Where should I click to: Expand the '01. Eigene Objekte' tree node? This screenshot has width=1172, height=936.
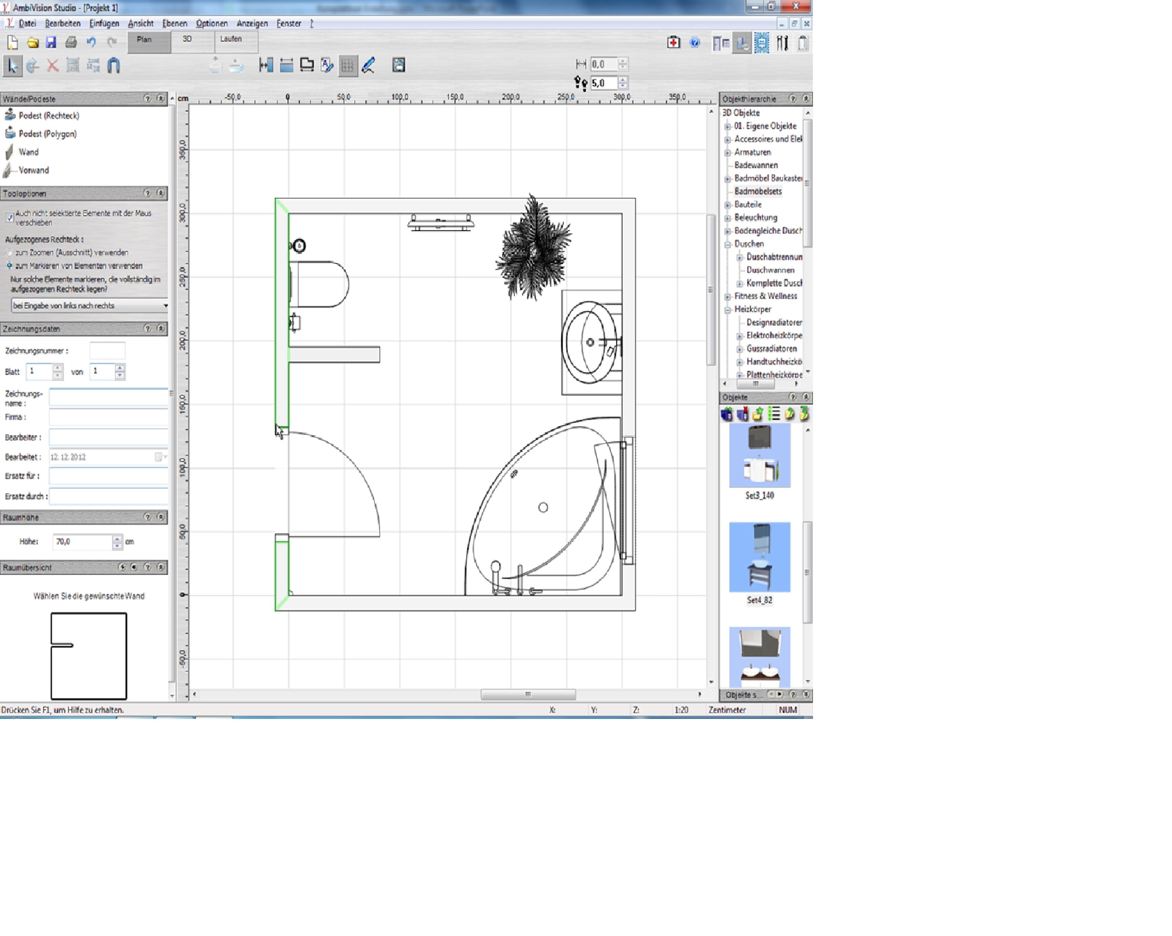pos(728,126)
